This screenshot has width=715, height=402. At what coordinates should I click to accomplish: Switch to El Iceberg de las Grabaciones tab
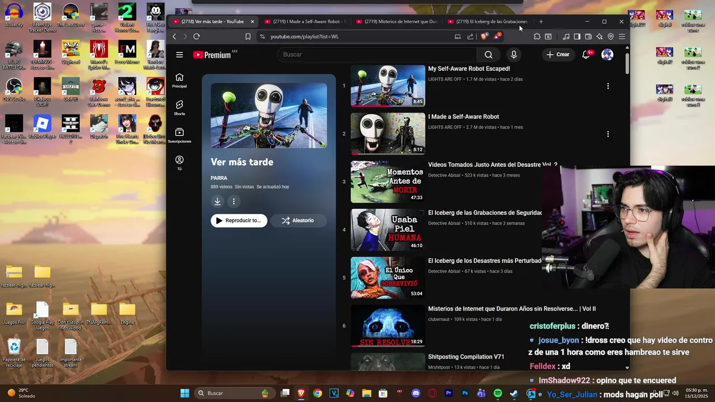pos(488,21)
